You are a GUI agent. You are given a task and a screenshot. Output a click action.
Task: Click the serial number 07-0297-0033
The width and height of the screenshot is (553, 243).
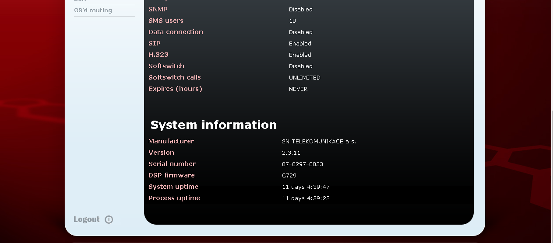click(x=302, y=164)
